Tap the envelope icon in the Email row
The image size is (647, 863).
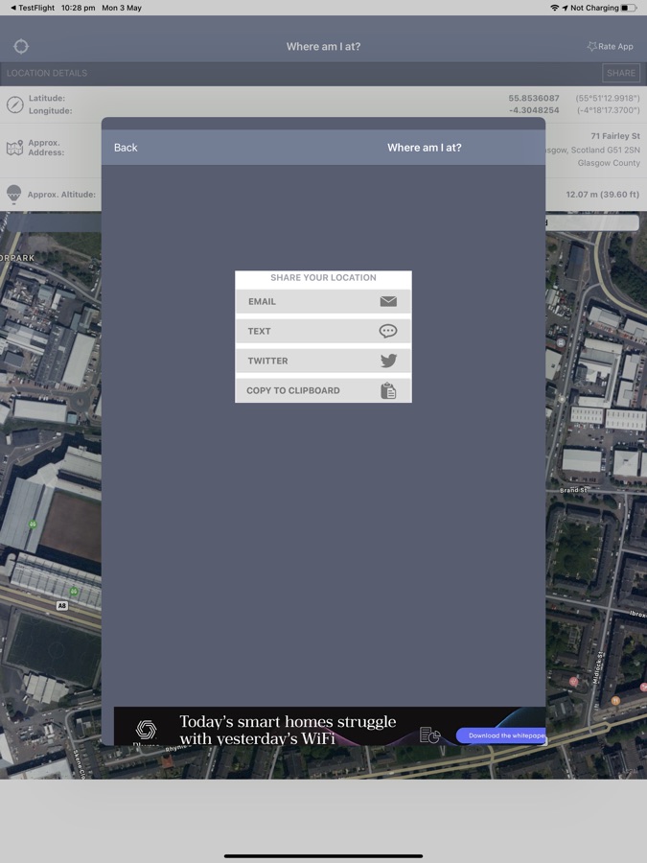[x=387, y=301]
